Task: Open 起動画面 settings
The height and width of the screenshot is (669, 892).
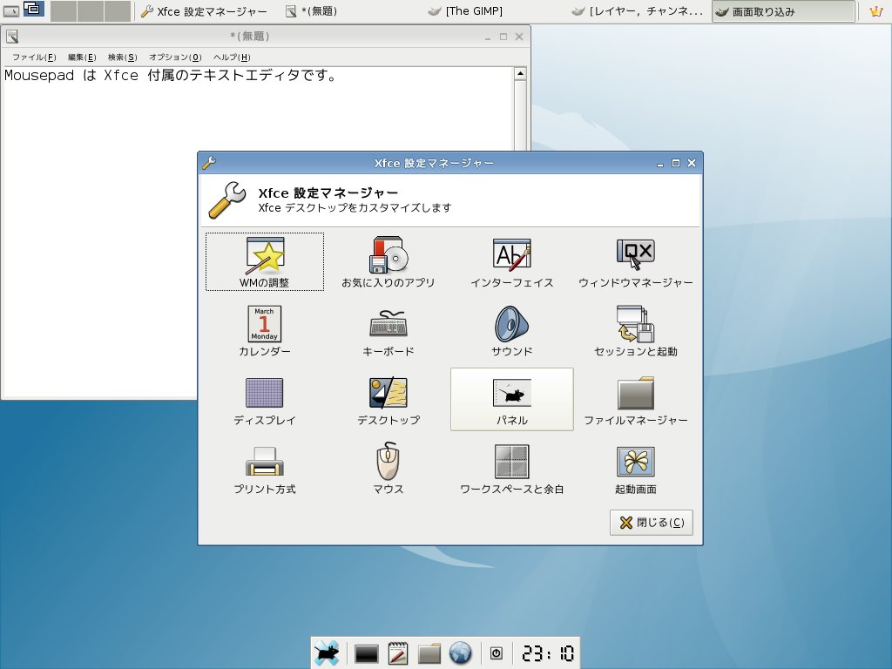Action: point(635,468)
